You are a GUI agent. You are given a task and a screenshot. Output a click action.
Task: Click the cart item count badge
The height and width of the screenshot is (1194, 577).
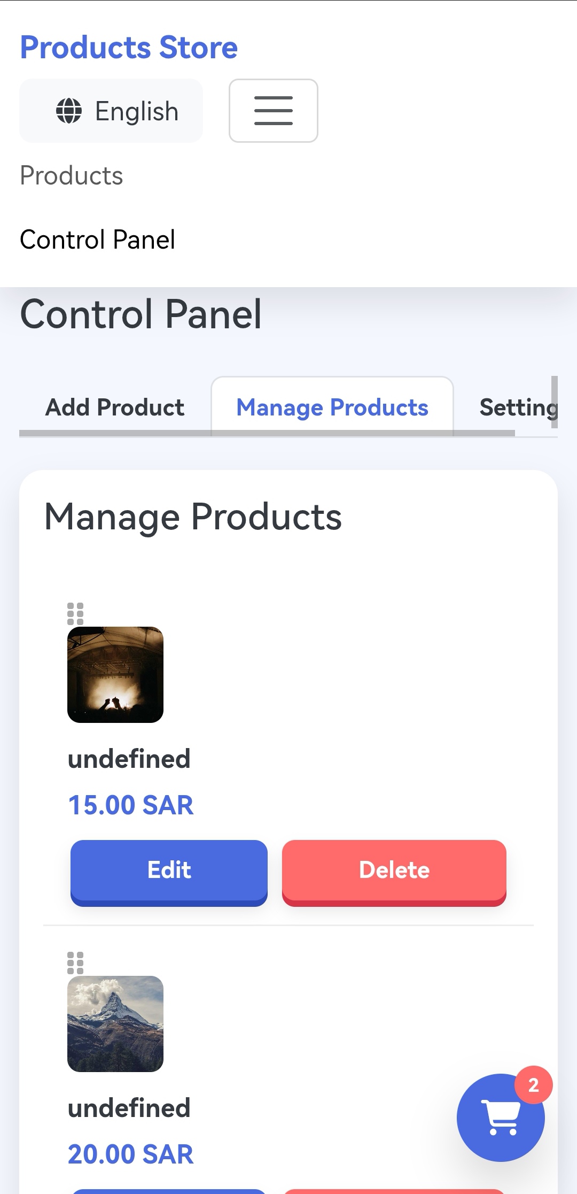[x=533, y=1085]
